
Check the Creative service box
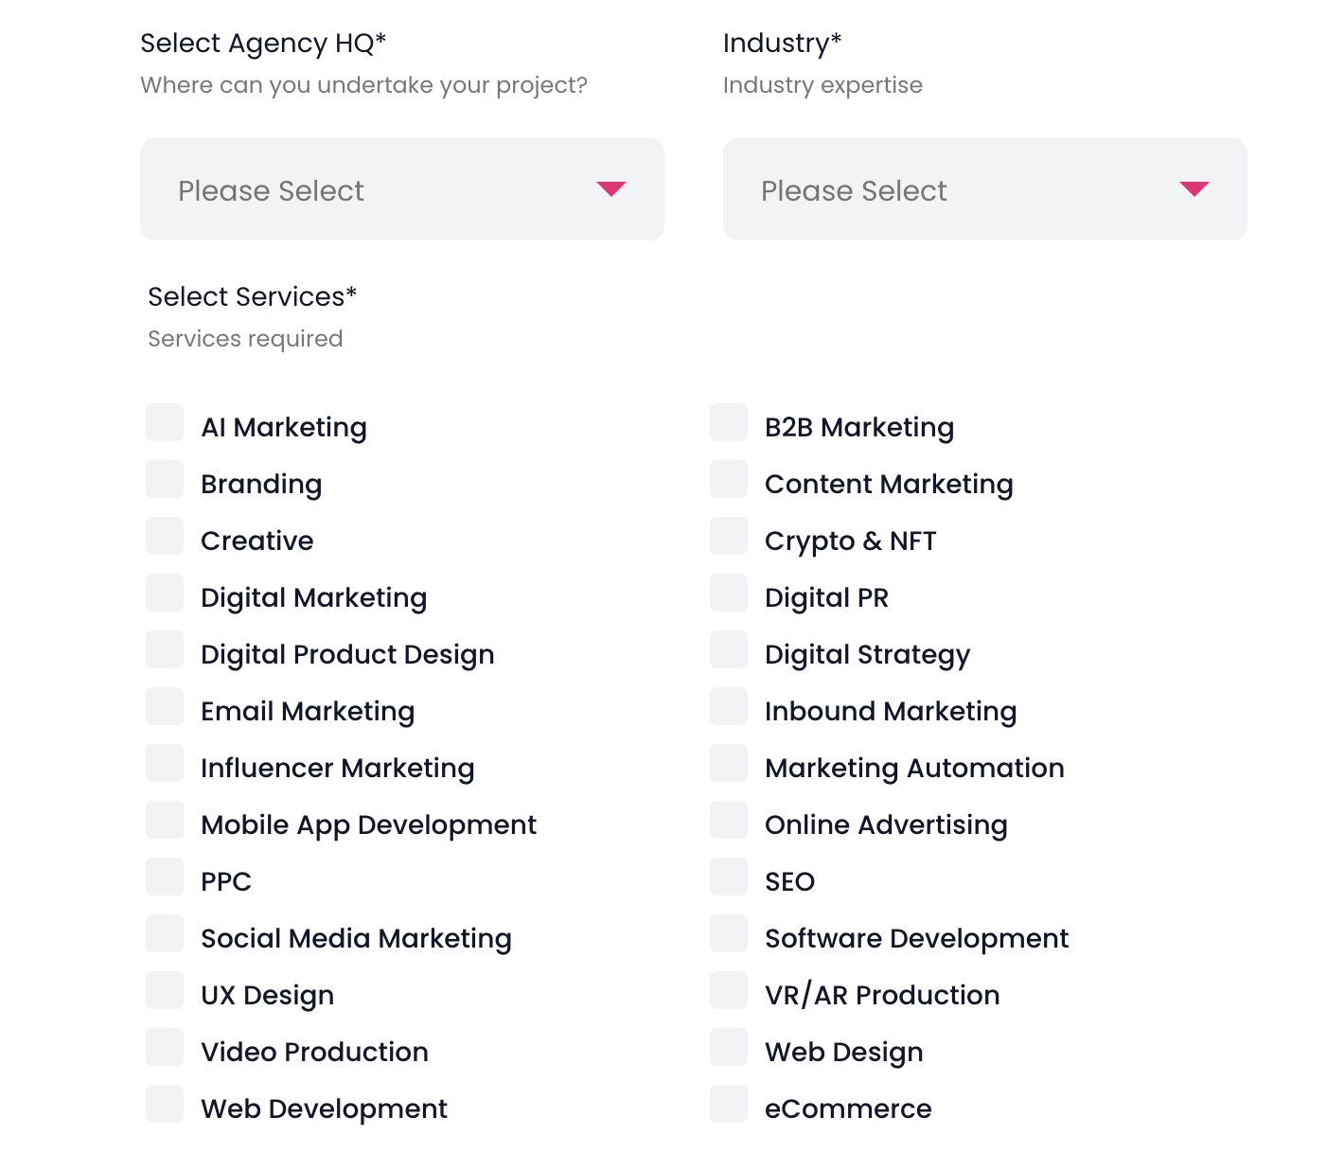pyautogui.click(x=165, y=536)
